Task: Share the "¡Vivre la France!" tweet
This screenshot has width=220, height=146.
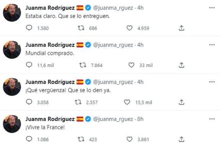Action: [181, 139]
